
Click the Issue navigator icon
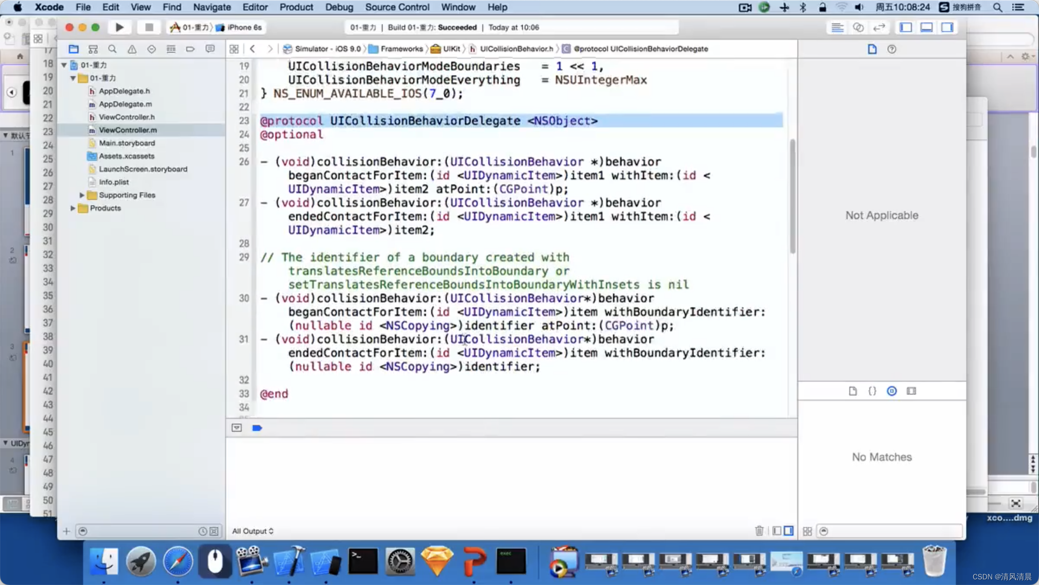coord(131,48)
